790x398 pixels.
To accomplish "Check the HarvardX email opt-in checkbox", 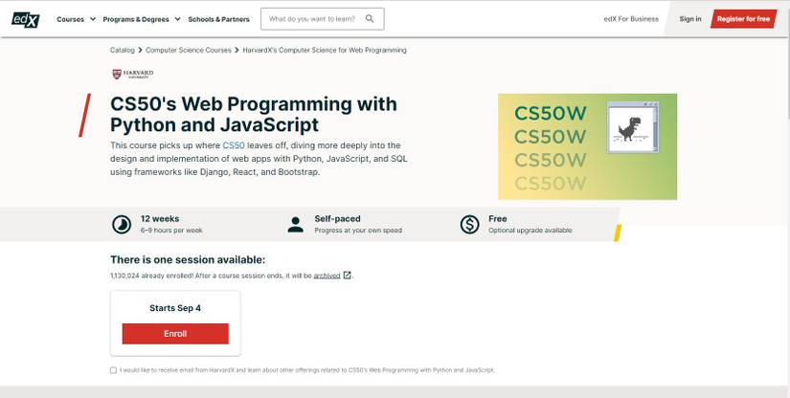I will coord(113,369).
